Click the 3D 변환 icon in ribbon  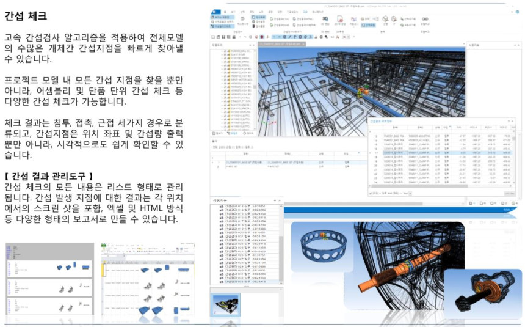325,20
